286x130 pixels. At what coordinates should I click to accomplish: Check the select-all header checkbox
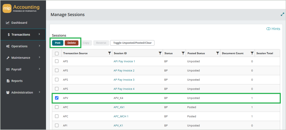[57, 54]
